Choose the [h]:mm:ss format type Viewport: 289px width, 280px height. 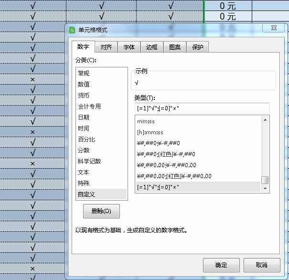(150, 132)
